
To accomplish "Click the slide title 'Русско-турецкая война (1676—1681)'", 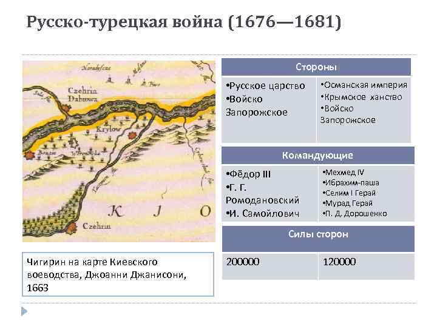I will coord(184,22).
